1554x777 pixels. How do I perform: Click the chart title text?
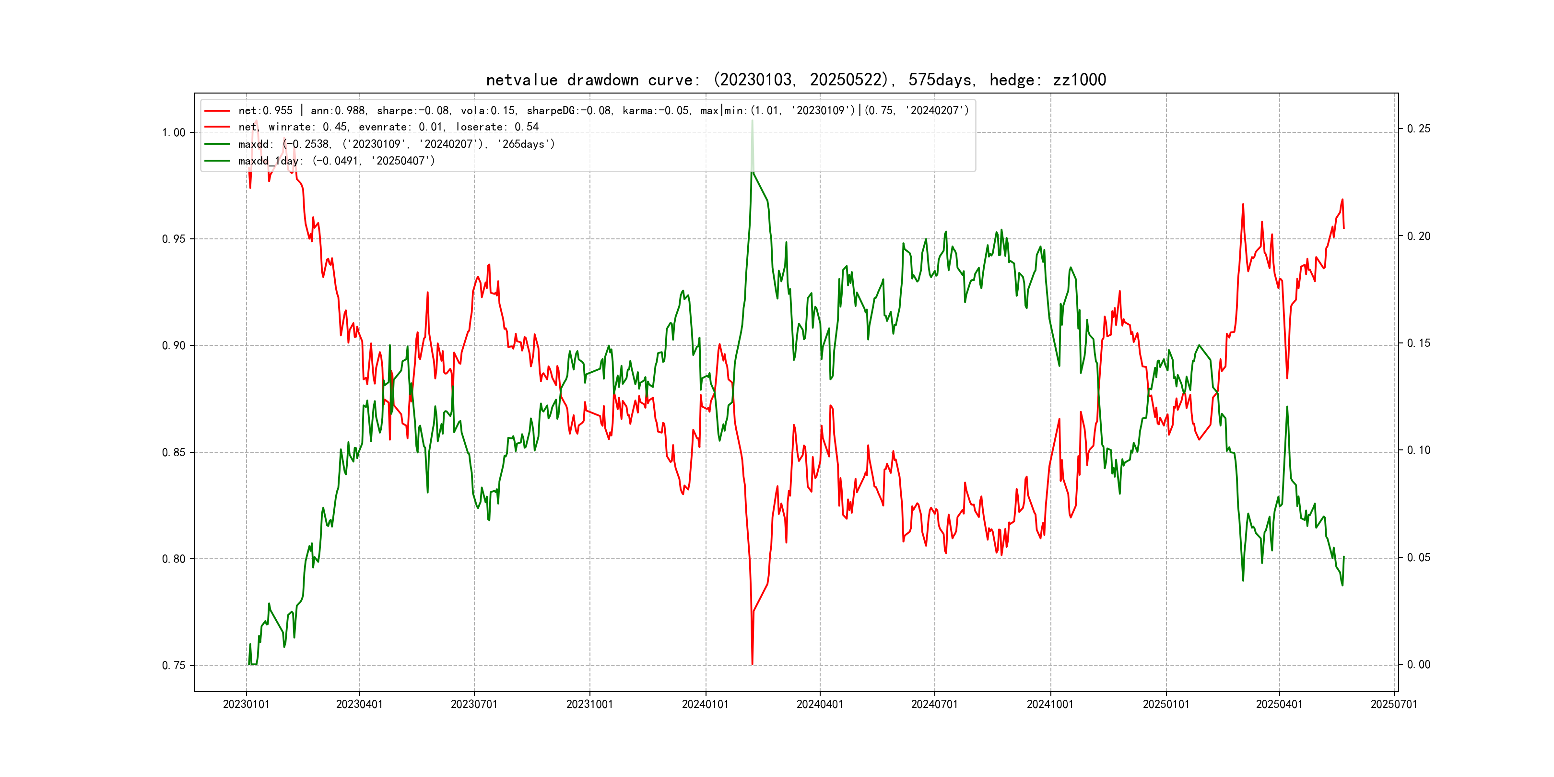point(796,80)
